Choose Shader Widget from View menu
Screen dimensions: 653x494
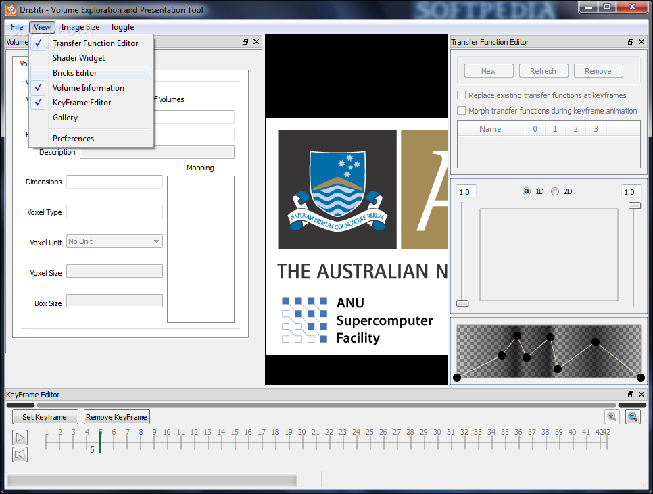point(91,58)
